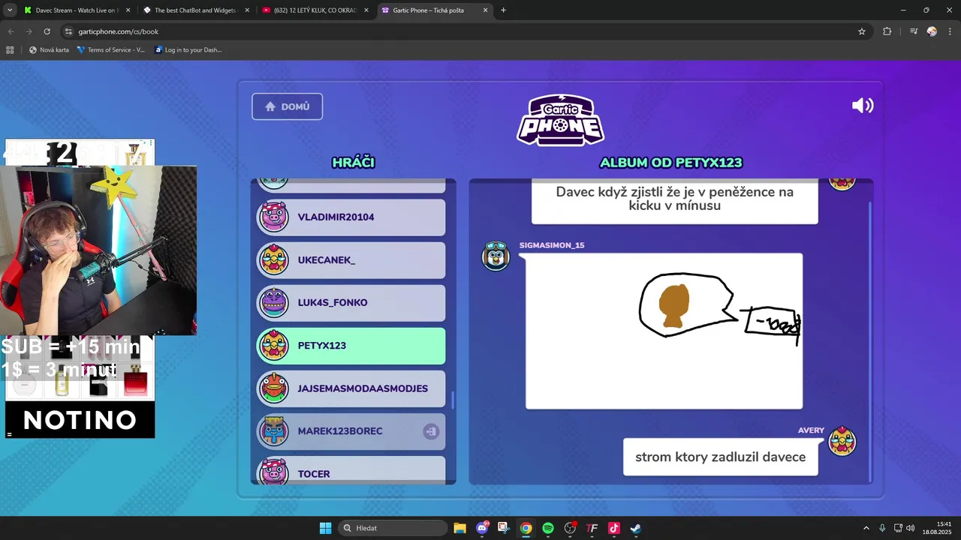
Task: Open Discord from the taskbar
Action: 482,528
